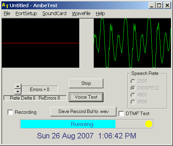173x146 pixels.
Task: Open the PortSetup menu
Action: (26, 13)
